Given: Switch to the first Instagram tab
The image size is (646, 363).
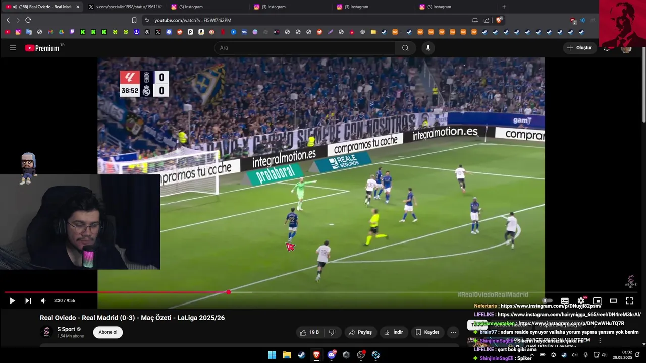Looking at the screenshot, I should (207, 7).
